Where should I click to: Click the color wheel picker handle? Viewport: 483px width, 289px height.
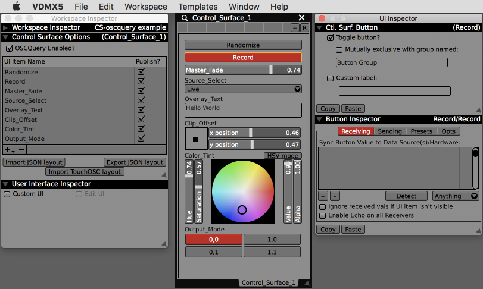pyautogui.click(x=242, y=210)
